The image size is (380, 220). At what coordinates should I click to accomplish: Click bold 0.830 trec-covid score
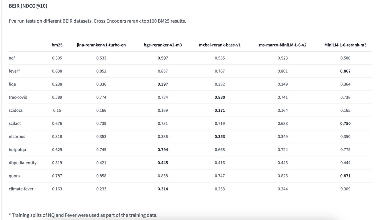[x=220, y=97]
